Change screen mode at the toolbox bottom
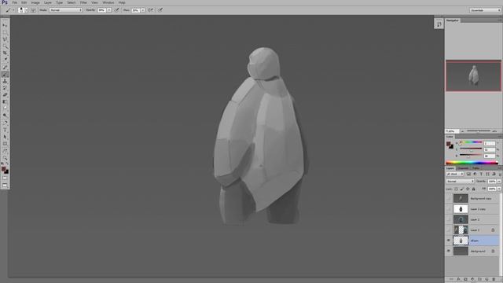Screen dimensions: 503x283 (5, 186)
